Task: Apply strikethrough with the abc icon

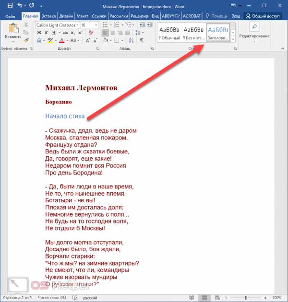Action: (65, 33)
